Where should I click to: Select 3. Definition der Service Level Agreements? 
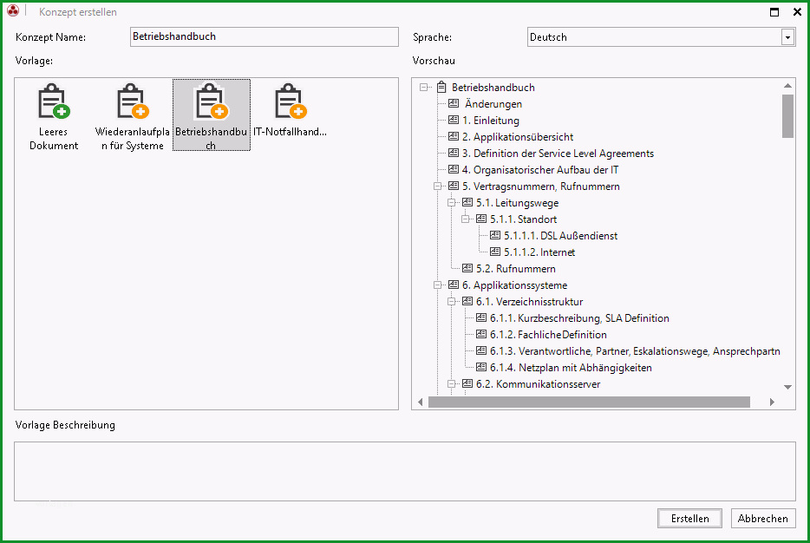click(x=558, y=154)
